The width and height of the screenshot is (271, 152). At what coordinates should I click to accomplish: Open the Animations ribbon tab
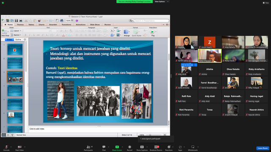(80, 24)
